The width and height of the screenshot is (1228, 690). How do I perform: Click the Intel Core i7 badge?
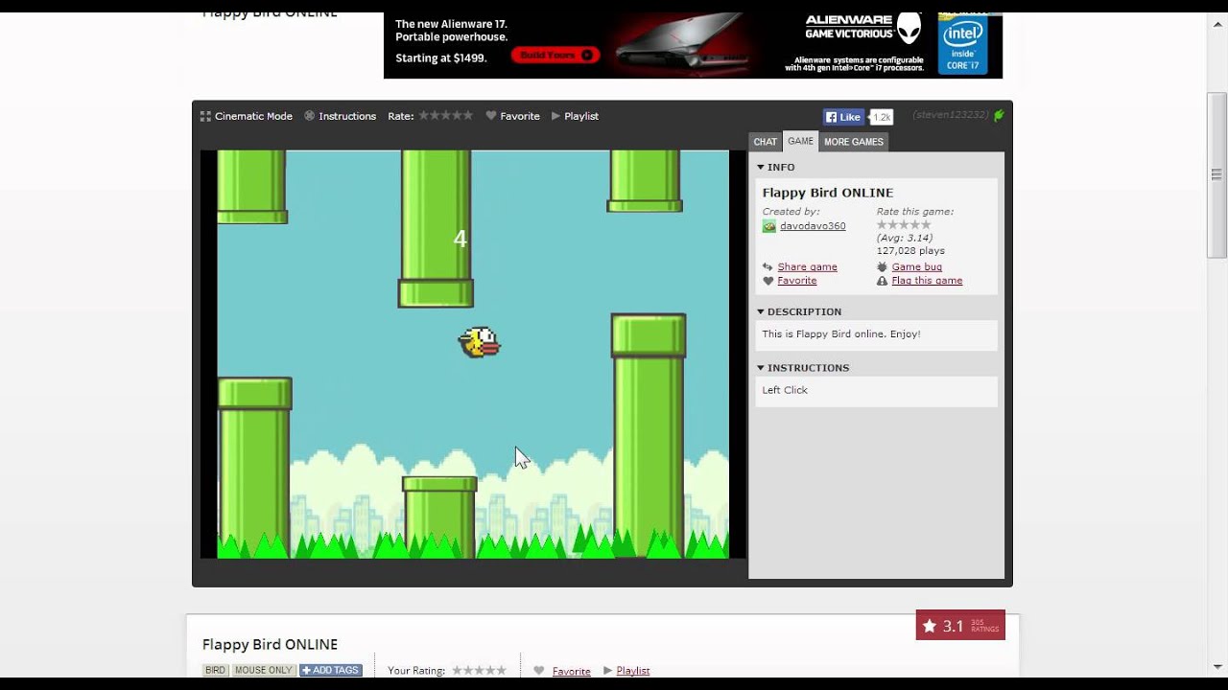click(962, 44)
